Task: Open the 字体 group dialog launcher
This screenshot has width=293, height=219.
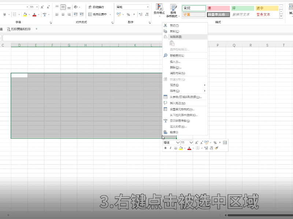Action: 51,23
